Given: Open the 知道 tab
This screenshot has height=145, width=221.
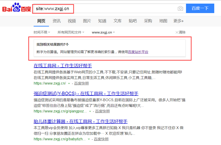Looking at the screenshot, I should click(x=102, y=21).
